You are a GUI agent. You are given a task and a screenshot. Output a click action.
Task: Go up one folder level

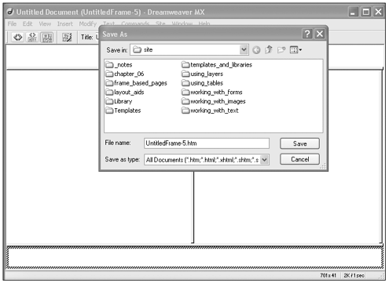tap(269, 49)
